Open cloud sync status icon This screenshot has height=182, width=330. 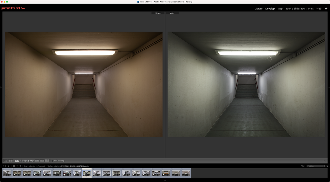[326, 8]
